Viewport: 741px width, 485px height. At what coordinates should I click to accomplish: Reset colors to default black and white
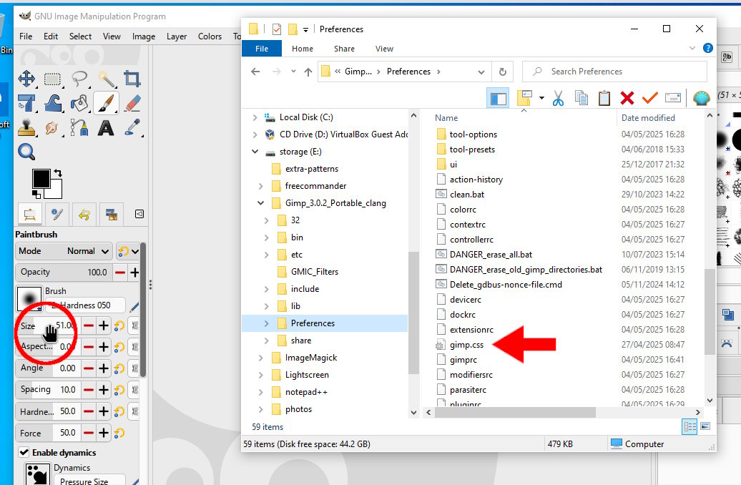(x=36, y=194)
